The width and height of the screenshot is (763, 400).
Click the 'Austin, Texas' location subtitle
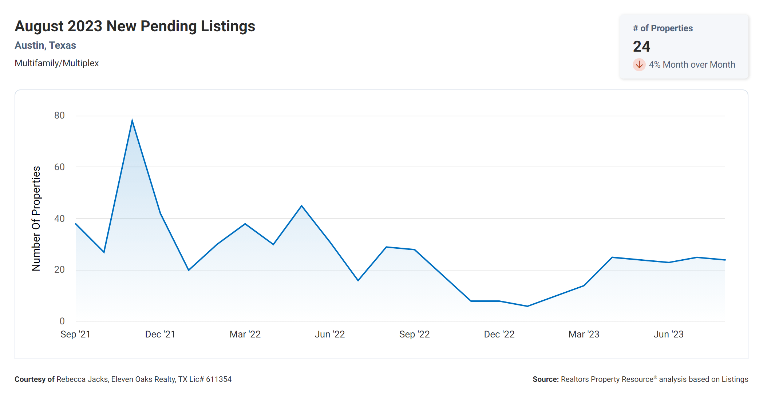(x=45, y=45)
